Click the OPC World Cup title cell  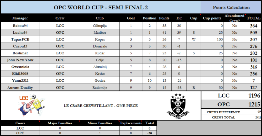(x=101, y=8)
